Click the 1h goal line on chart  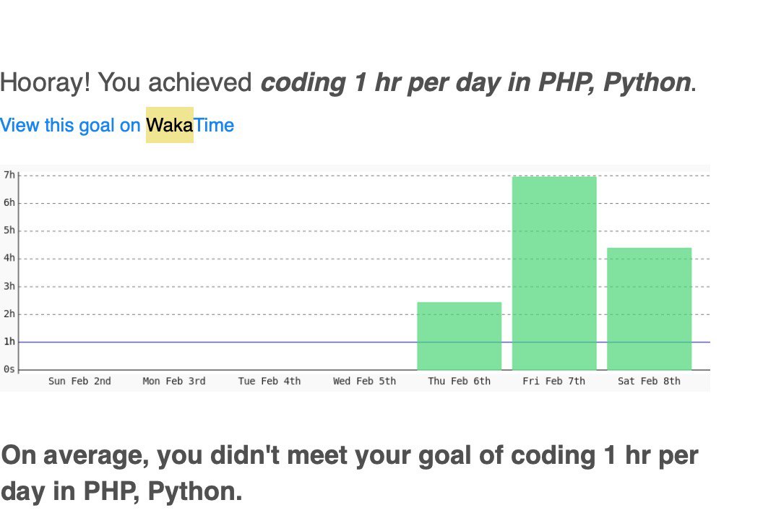(217, 342)
